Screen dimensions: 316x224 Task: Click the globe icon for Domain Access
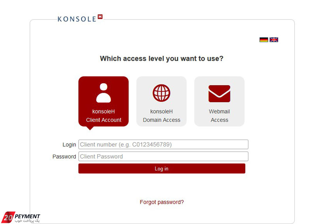[162, 93]
